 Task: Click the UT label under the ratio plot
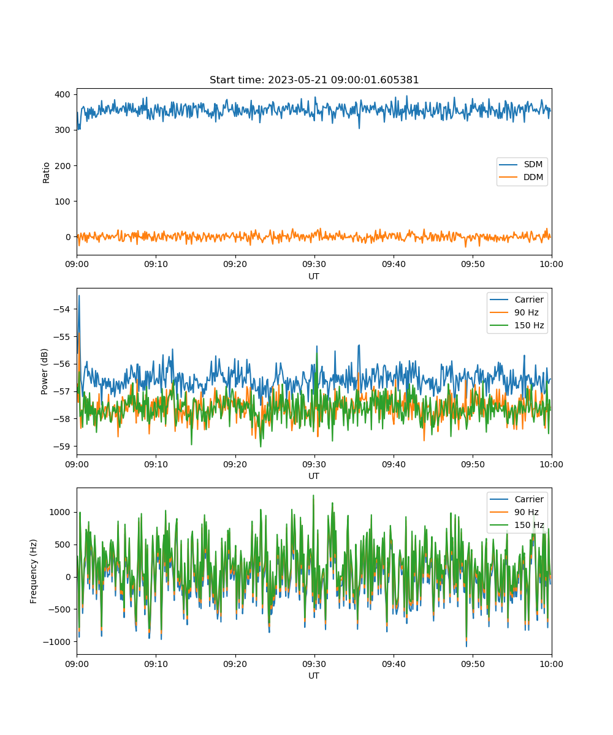point(314,276)
